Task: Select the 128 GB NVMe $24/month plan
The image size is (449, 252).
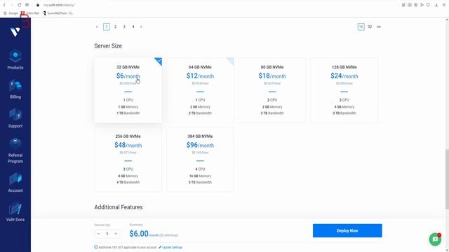Action: (344, 90)
